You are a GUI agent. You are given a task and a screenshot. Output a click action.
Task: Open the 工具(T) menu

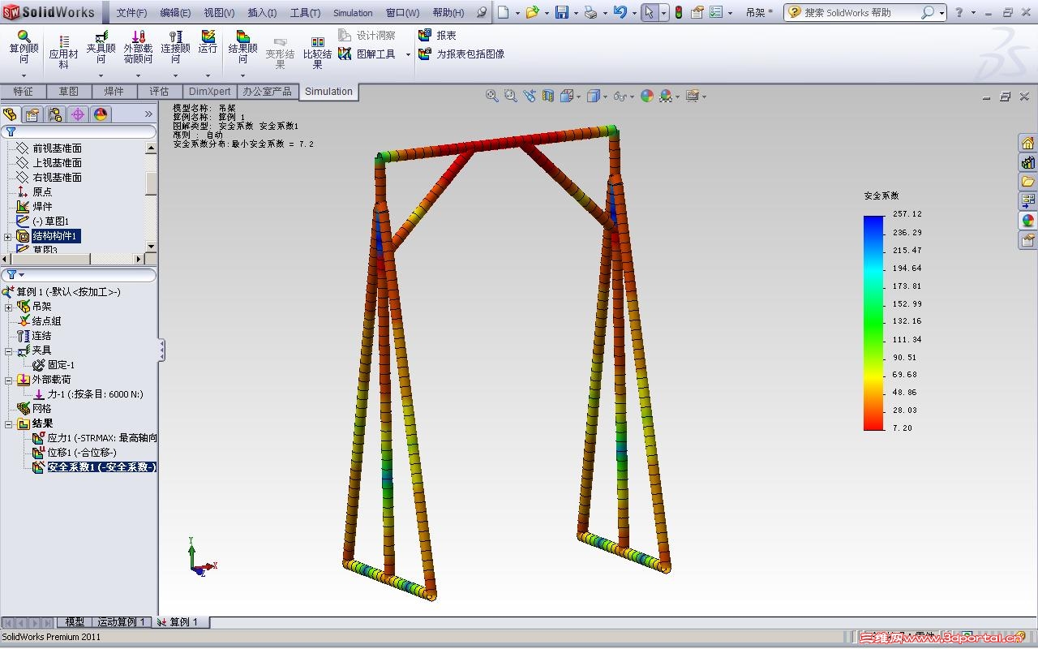[305, 13]
